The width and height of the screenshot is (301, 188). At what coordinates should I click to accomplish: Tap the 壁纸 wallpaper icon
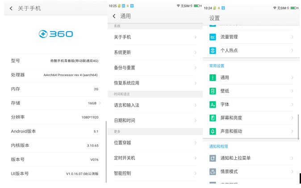pos(213,91)
